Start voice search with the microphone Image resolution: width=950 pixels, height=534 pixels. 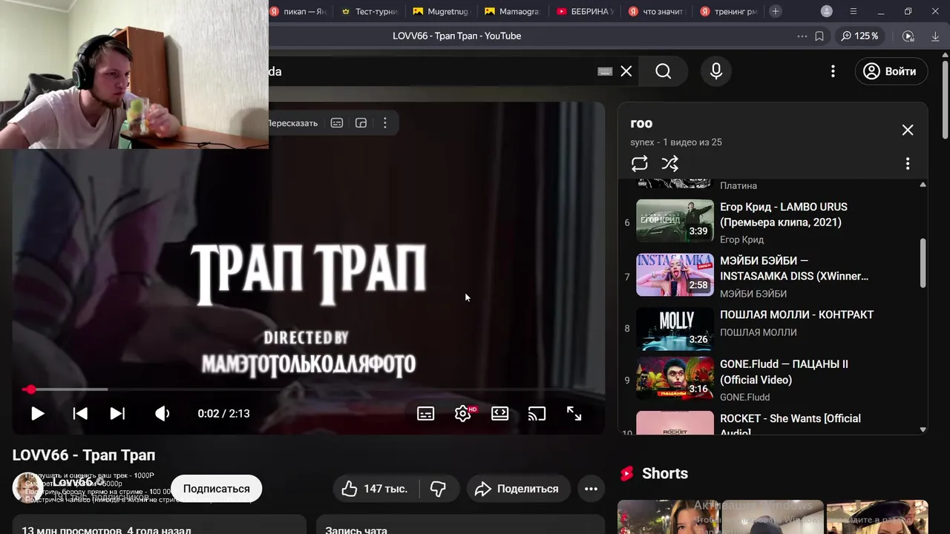click(x=716, y=71)
